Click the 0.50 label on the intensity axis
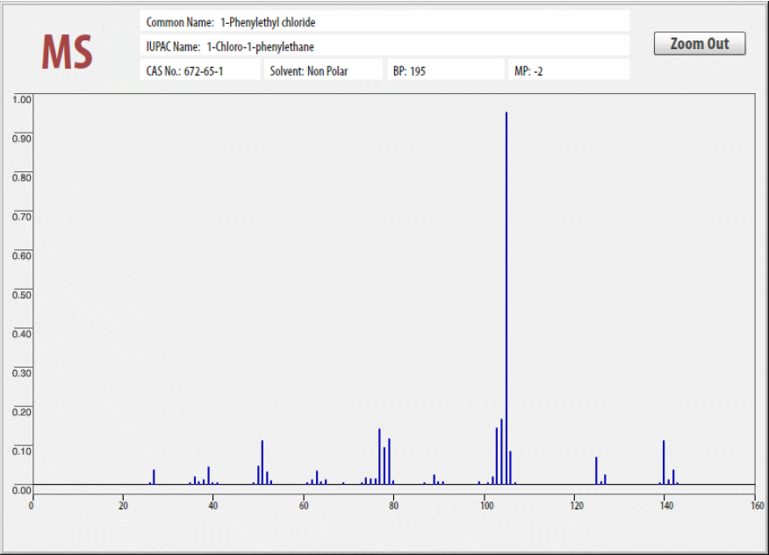The width and height of the screenshot is (769, 555). [22, 296]
